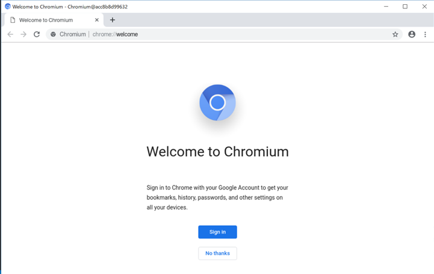Click the forward navigation arrow

coord(24,34)
